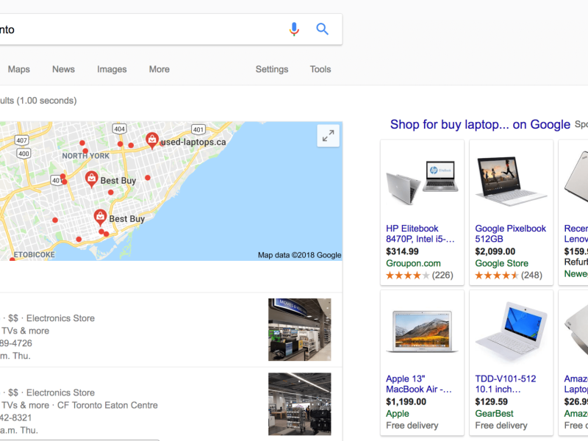Click the Highway 407 shield on the map

click(21, 140)
